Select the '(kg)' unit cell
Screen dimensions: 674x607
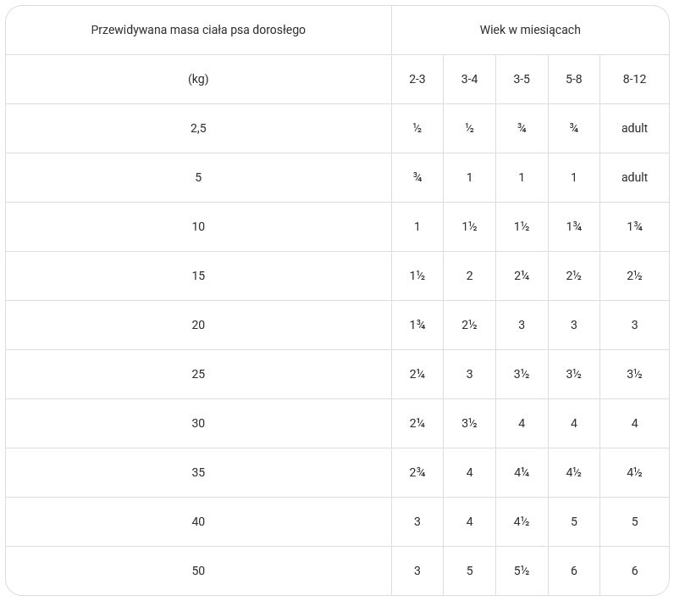coord(198,79)
